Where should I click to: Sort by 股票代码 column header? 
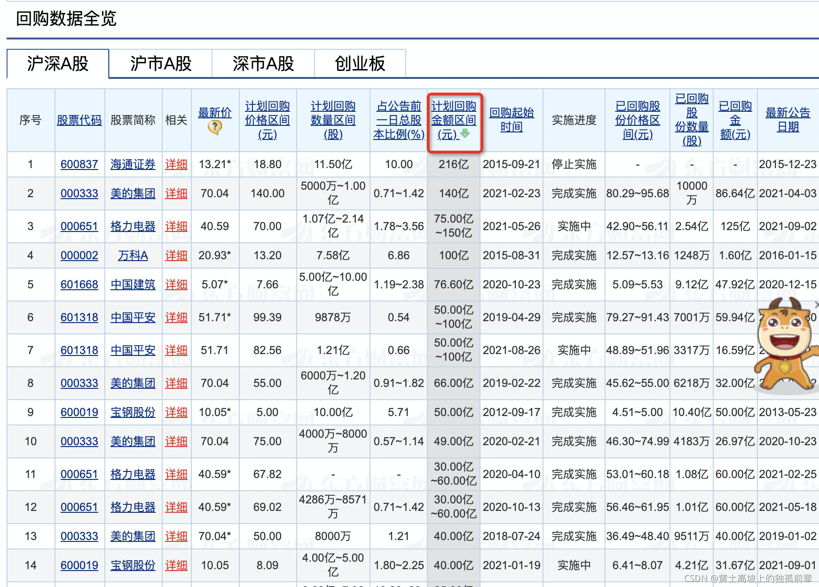79,120
